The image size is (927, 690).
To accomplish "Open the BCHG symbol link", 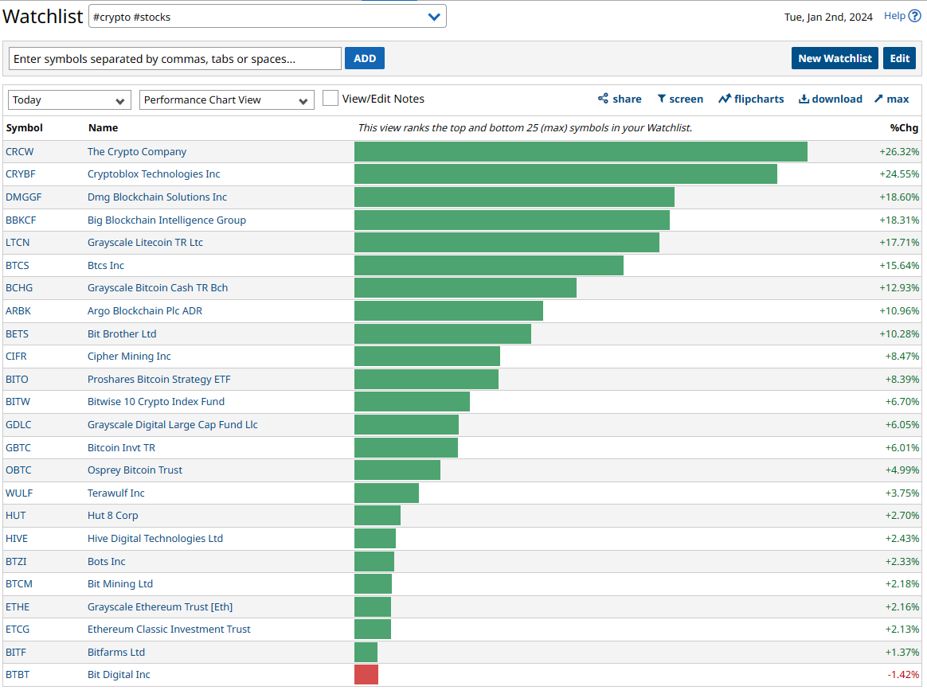I will (x=19, y=288).
